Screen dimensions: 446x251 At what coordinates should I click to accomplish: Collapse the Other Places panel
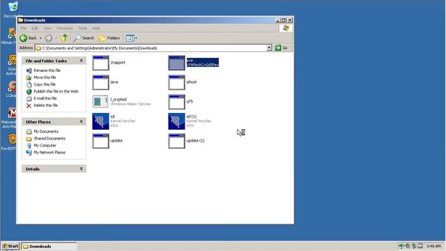pyautogui.click(x=81, y=121)
